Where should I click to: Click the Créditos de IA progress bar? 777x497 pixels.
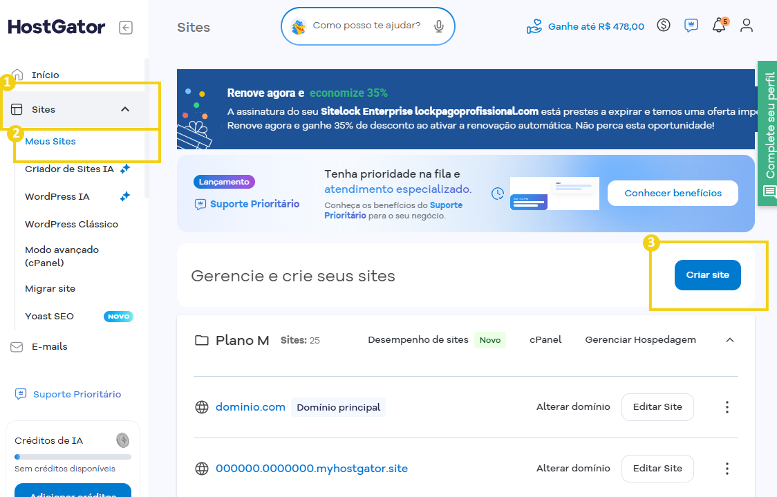click(x=73, y=457)
